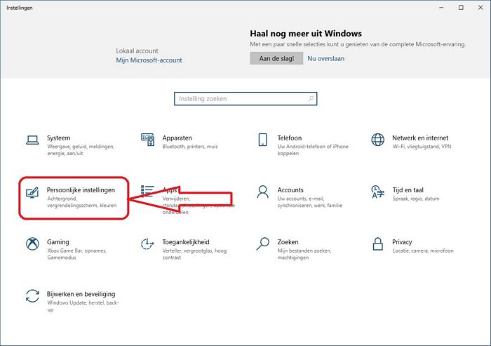Choose the 'Netwerk en internet' title

coord(420,138)
